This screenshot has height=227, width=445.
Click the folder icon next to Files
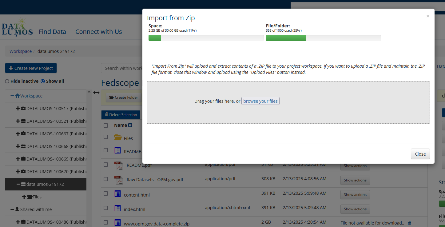[x=118, y=137]
